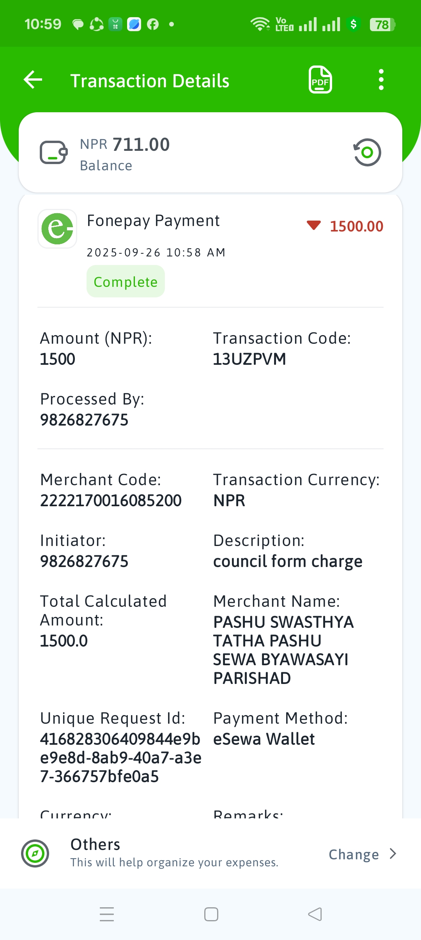421x940 pixels.
Task: Tap the Others category compass icon
Action: point(35,853)
